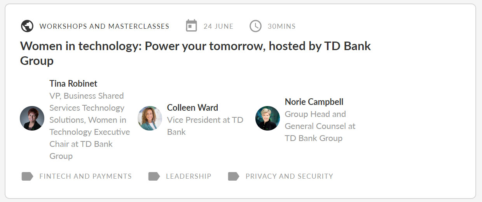The width and height of the screenshot is (482, 202).
Task: Click the 24 June date text
Action: click(x=218, y=26)
